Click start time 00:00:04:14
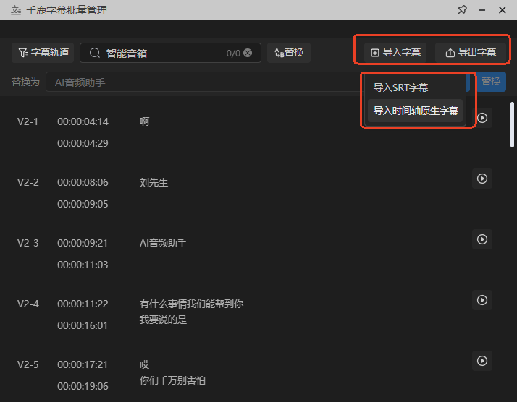Viewport: 517px width, 402px height. tap(83, 121)
